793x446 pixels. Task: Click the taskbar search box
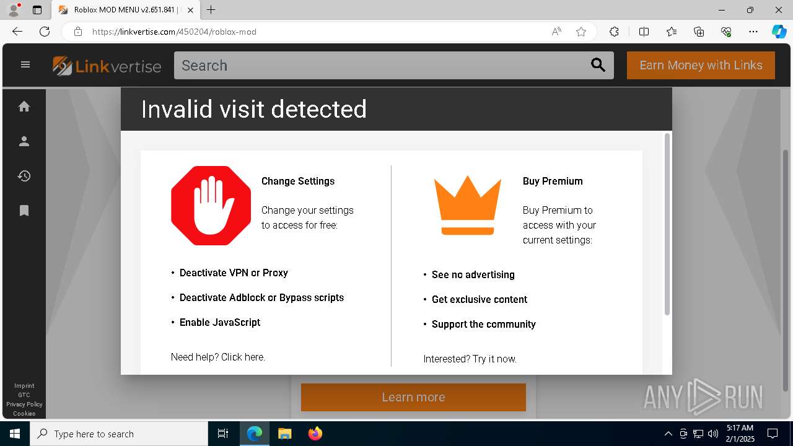click(x=119, y=434)
